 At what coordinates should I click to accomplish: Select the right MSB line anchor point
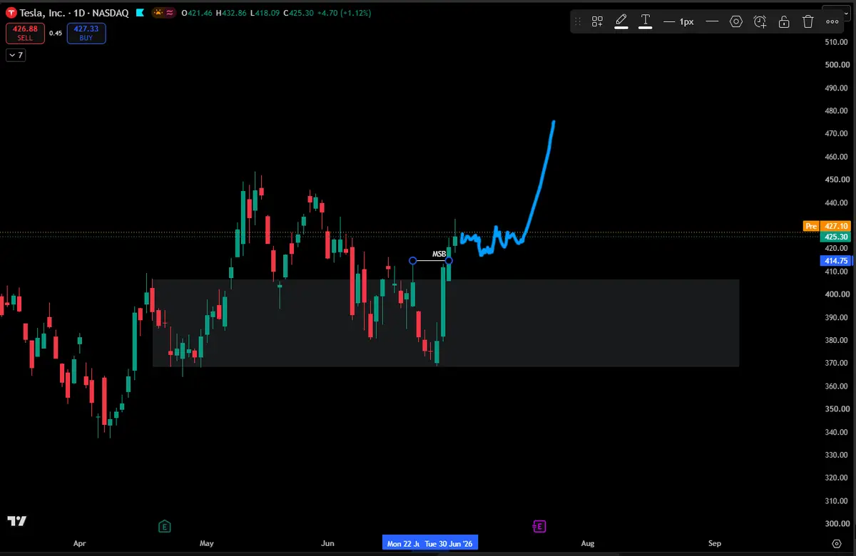point(448,261)
